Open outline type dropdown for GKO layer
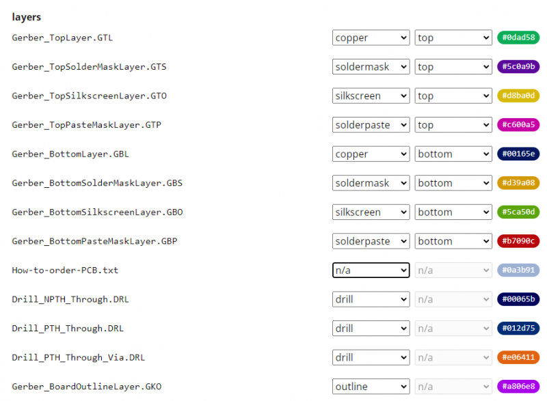The width and height of the screenshot is (547, 401). tap(371, 387)
